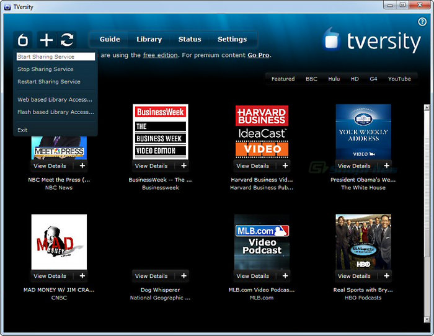Click the Businessweek source label
This screenshot has width=434, height=336.
coord(161,188)
